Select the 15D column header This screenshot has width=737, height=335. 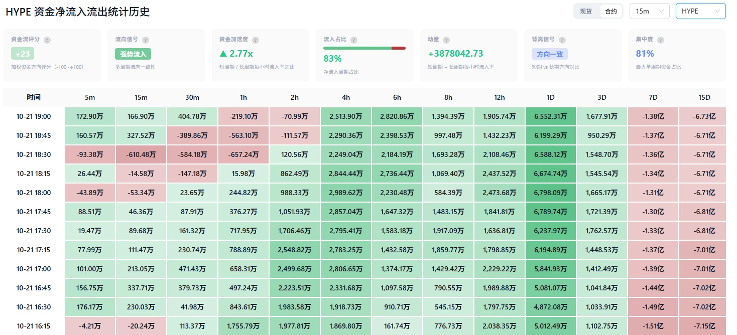[704, 97]
